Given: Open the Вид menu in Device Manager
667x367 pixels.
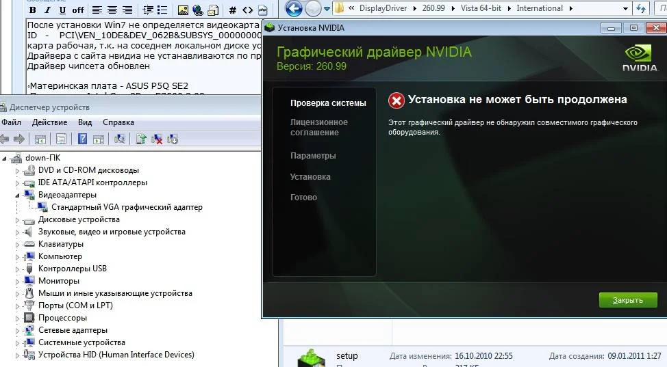Looking at the screenshot, I should [x=85, y=122].
